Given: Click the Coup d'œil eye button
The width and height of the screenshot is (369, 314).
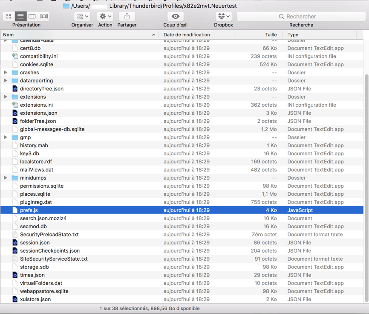Looking at the screenshot, I should [175, 16].
